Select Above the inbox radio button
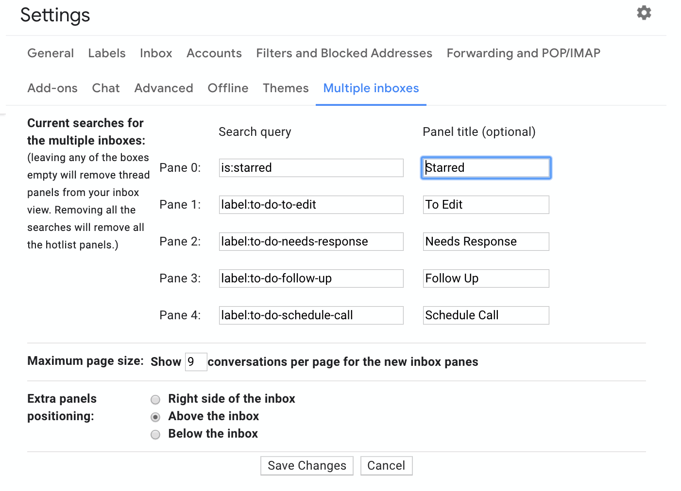Screen dimensions: 681x491 [x=155, y=417]
